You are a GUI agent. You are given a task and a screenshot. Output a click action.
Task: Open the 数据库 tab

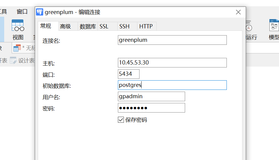pos(88,26)
